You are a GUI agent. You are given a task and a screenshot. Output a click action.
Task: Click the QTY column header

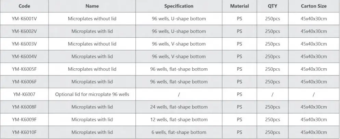(x=272, y=6)
